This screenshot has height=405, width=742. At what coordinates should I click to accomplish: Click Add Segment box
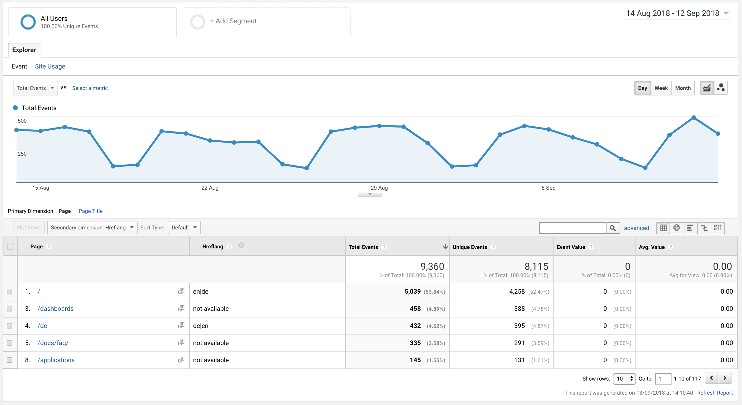point(266,22)
